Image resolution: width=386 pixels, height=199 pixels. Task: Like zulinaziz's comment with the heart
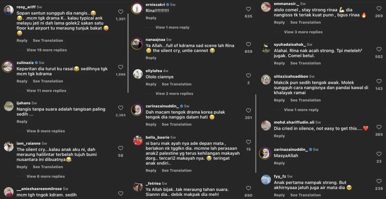(x=120, y=67)
